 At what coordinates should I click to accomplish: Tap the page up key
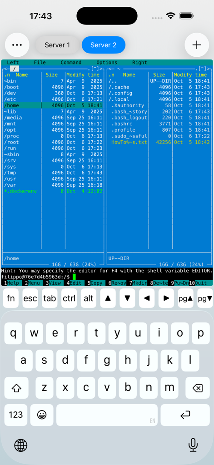coord(185,298)
